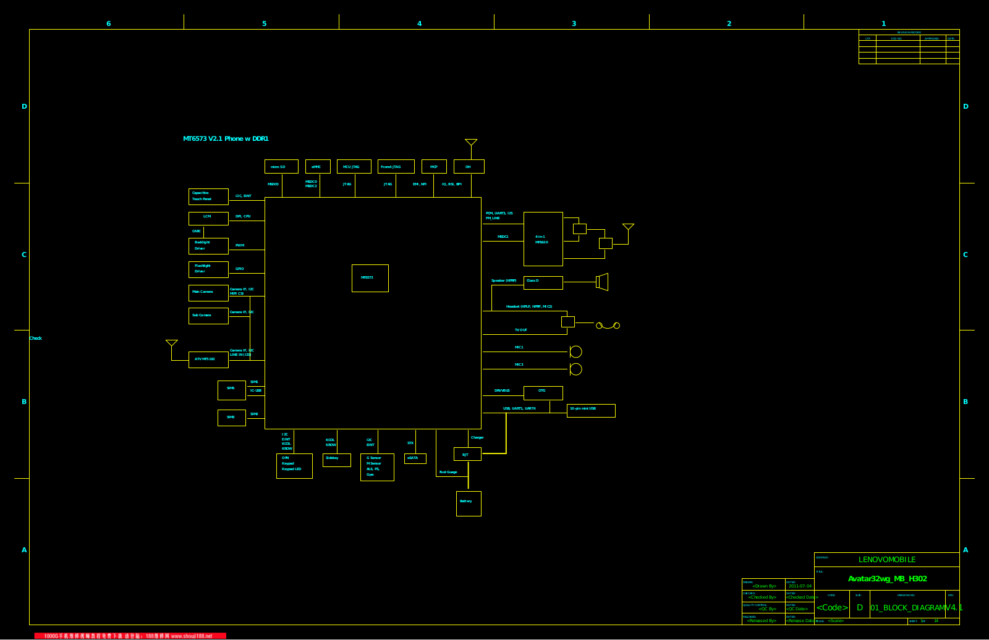Click the Avatar32wg_MB_H302 title text
The image size is (989, 640).
coord(888,579)
